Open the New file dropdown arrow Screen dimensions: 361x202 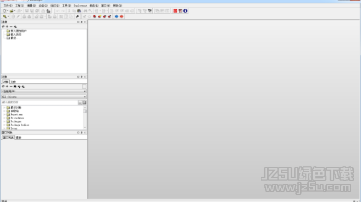point(8,11)
